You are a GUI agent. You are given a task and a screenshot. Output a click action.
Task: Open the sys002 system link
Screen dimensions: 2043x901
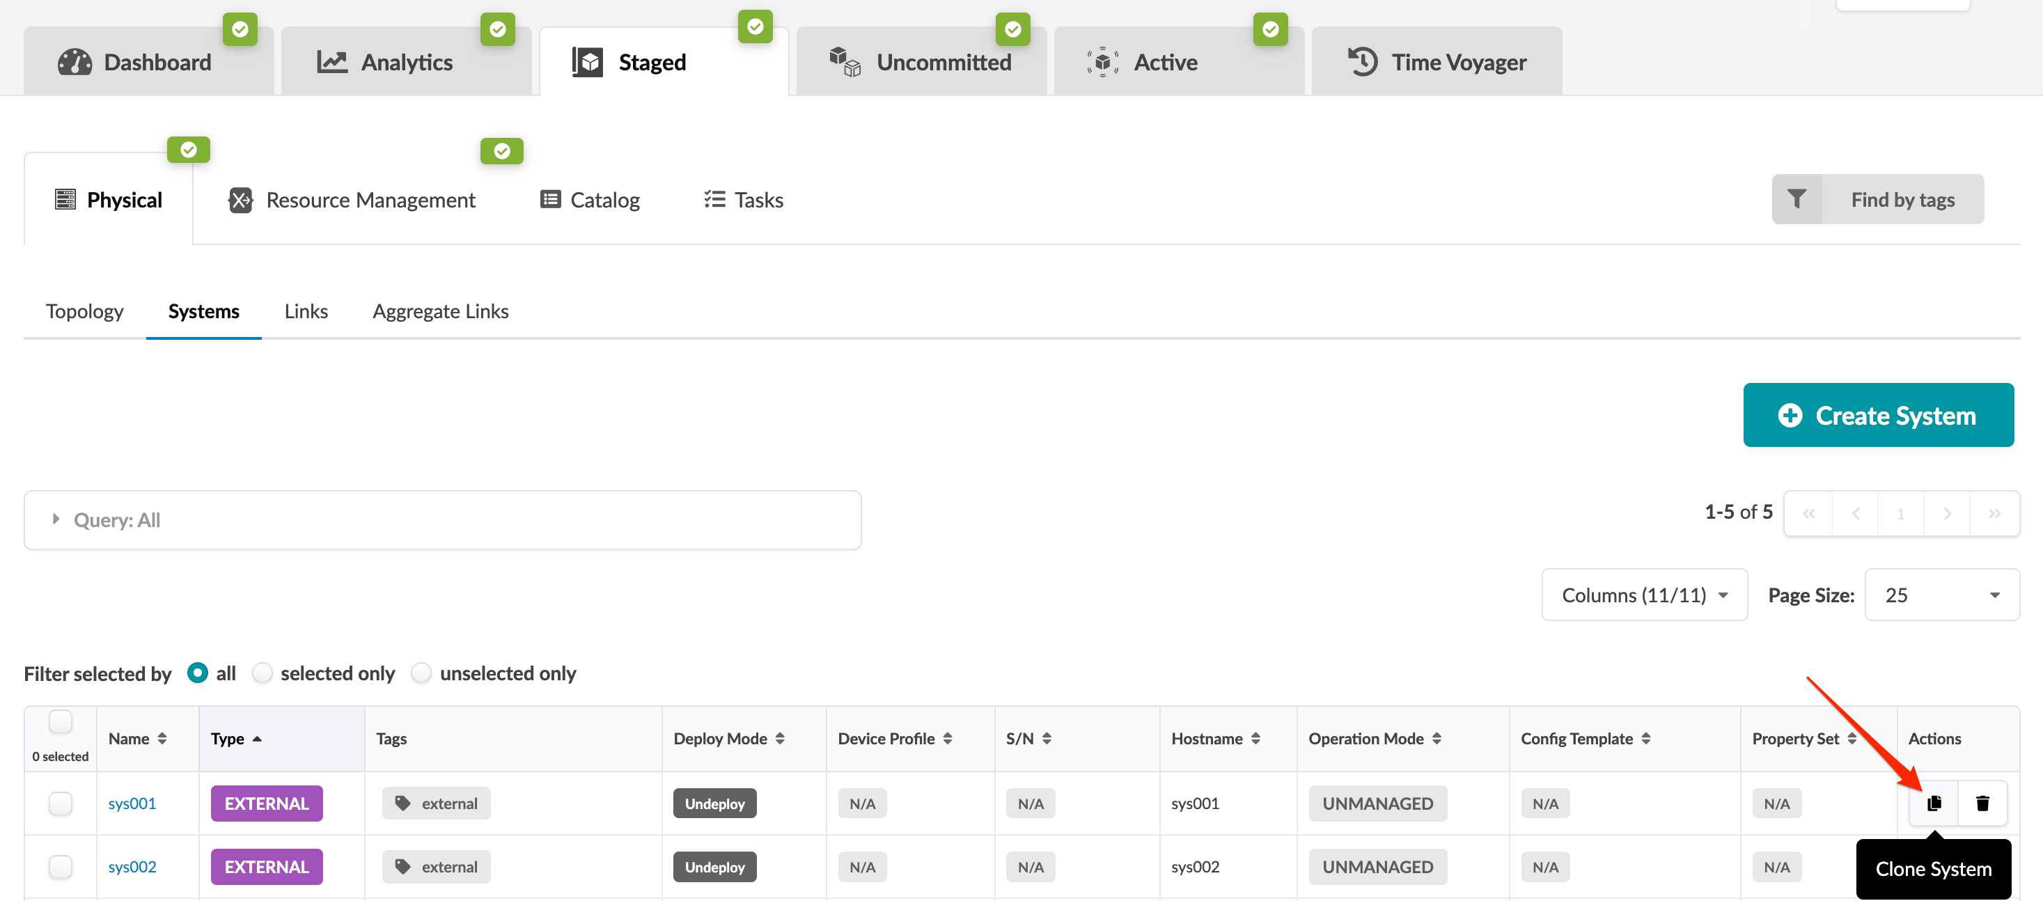[132, 866]
